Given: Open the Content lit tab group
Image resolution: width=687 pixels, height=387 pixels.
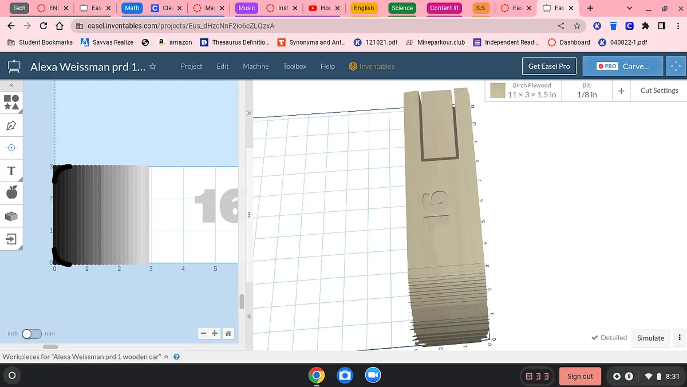Looking at the screenshot, I should (445, 8).
